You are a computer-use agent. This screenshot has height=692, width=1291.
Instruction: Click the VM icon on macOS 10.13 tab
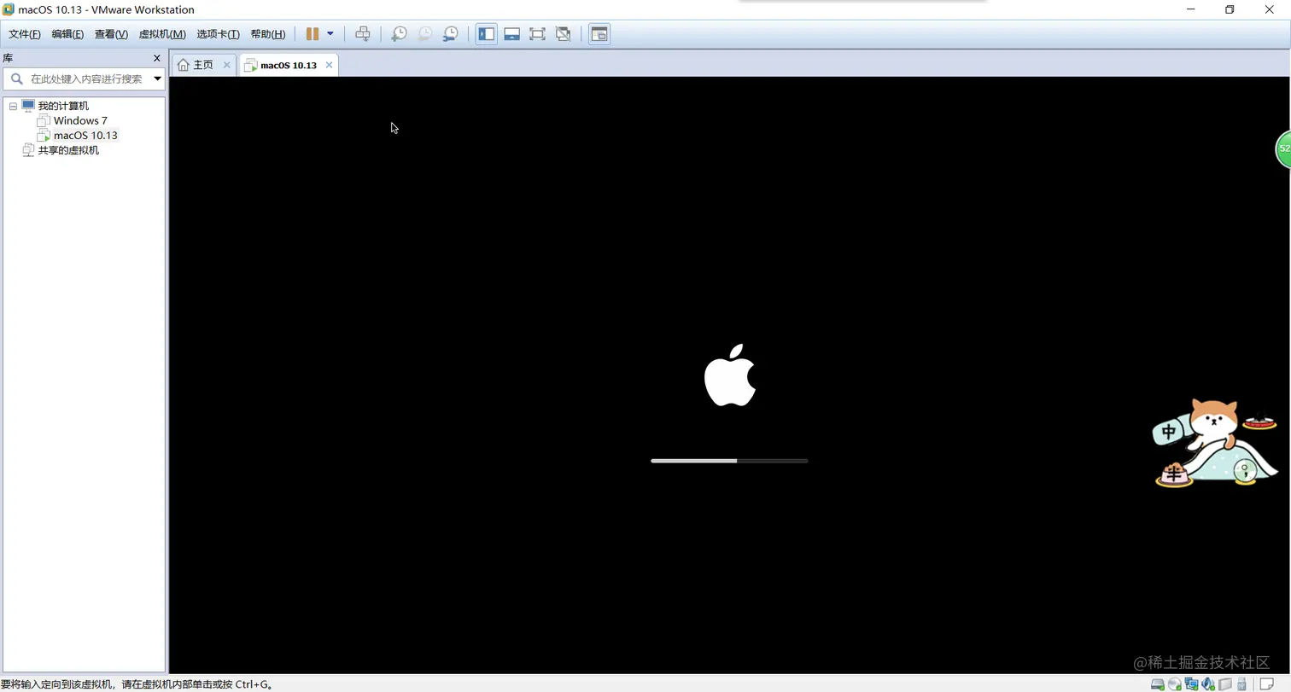[250, 66]
